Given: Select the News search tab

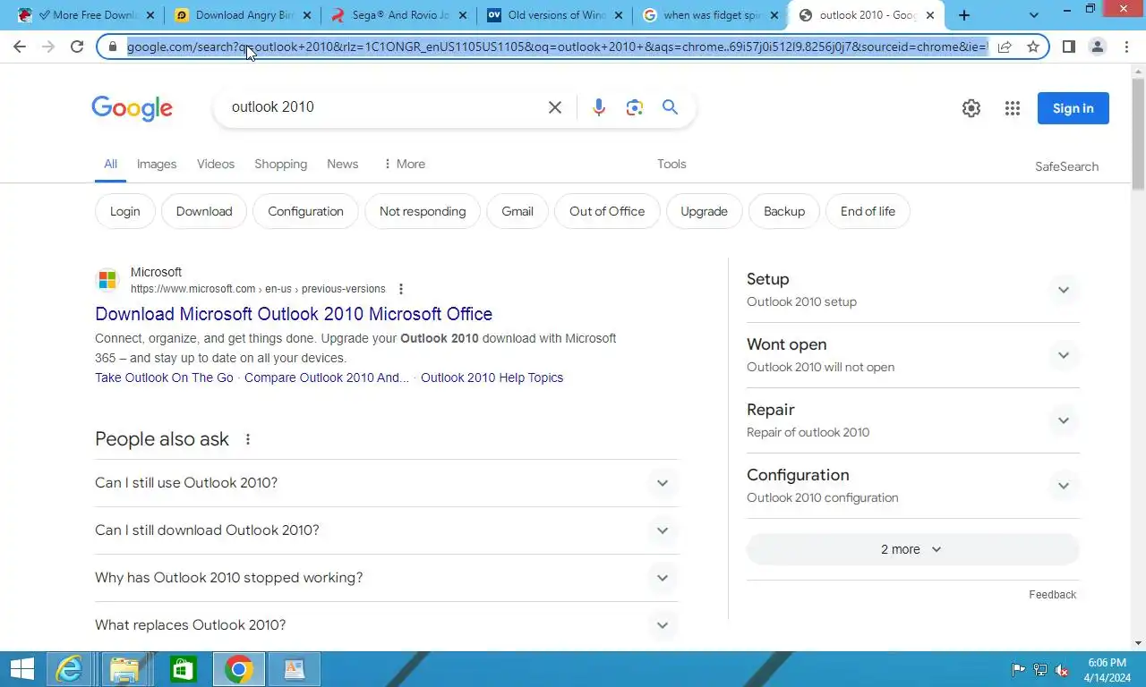Looking at the screenshot, I should (x=343, y=164).
